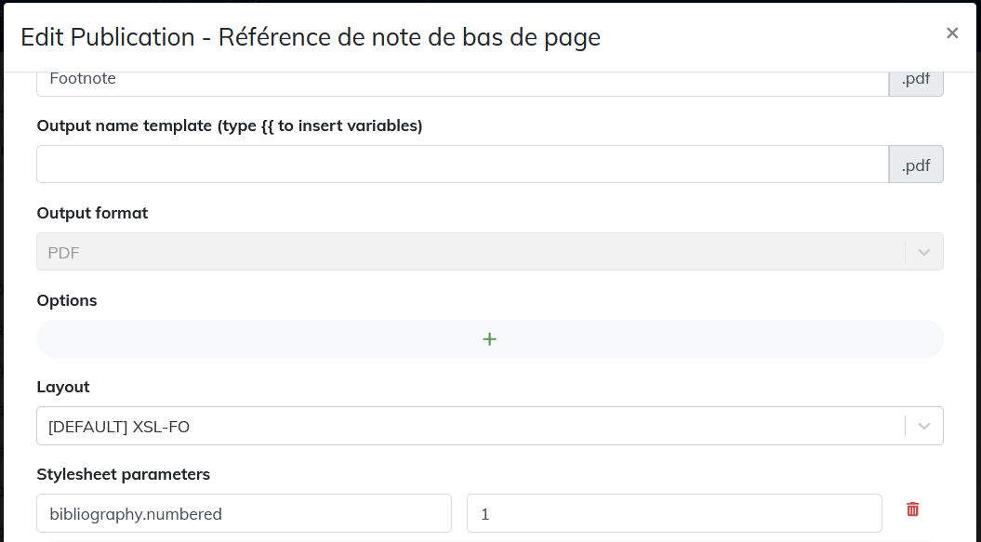Select the [DEFAULT] XSL-FO layout combo box
This screenshot has width=981, height=542.
tap(490, 426)
